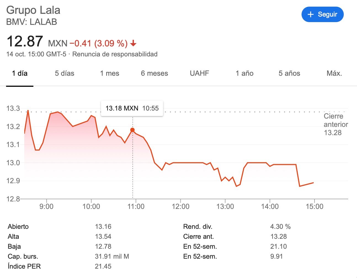
Task: Click the 12.87 current price
Action: click(25, 41)
